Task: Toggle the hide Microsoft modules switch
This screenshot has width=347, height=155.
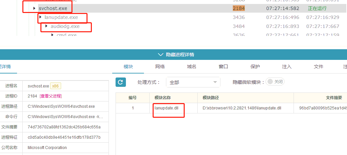Action: point(275,82)
